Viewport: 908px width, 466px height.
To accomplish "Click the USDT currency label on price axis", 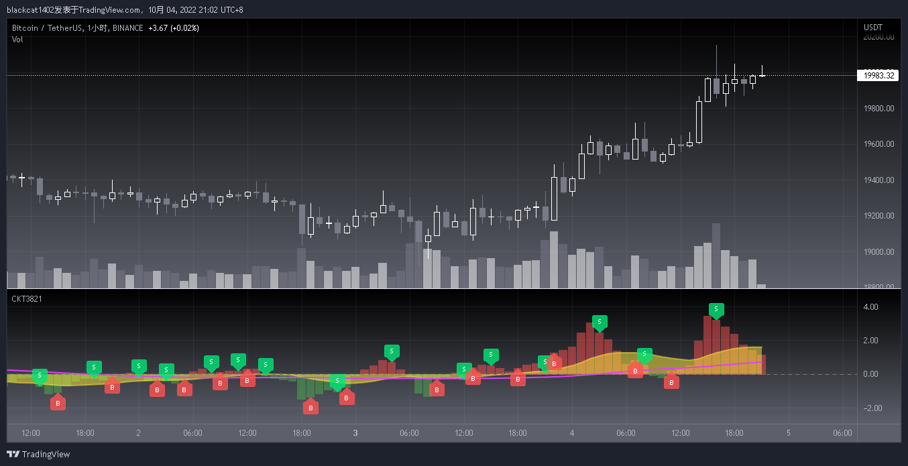I will pyautogui.click(x=873, y=27).
